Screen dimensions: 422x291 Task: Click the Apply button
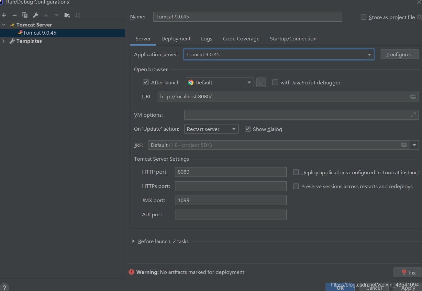pyautogui.click(x=408, y=287)
